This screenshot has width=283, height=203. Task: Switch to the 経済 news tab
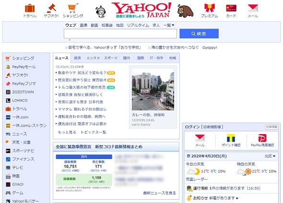77,58
